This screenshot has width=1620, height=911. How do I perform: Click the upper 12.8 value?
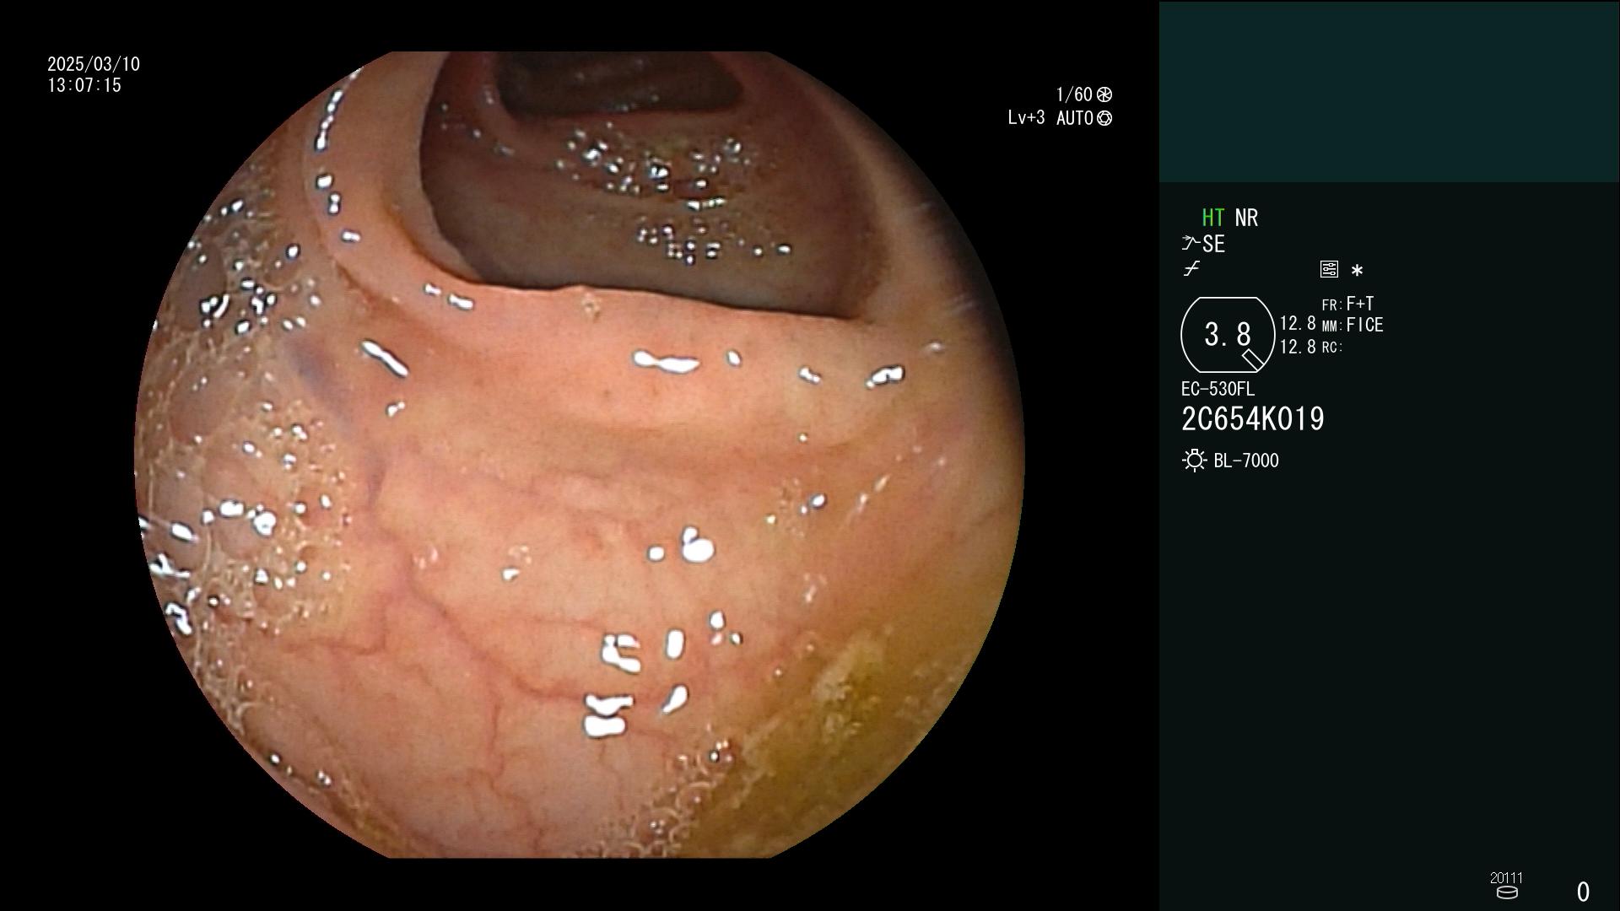coord(1298,324)
